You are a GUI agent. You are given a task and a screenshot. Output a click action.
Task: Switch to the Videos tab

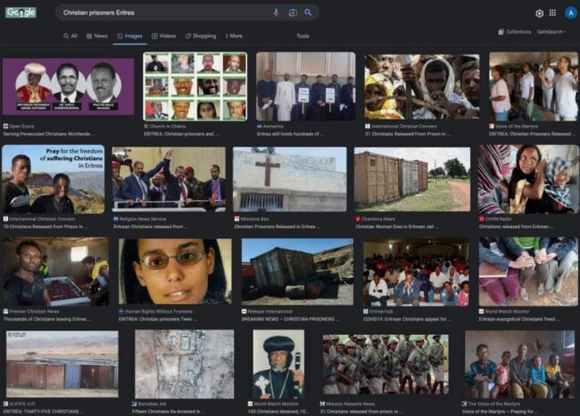[x=163, y=36]
